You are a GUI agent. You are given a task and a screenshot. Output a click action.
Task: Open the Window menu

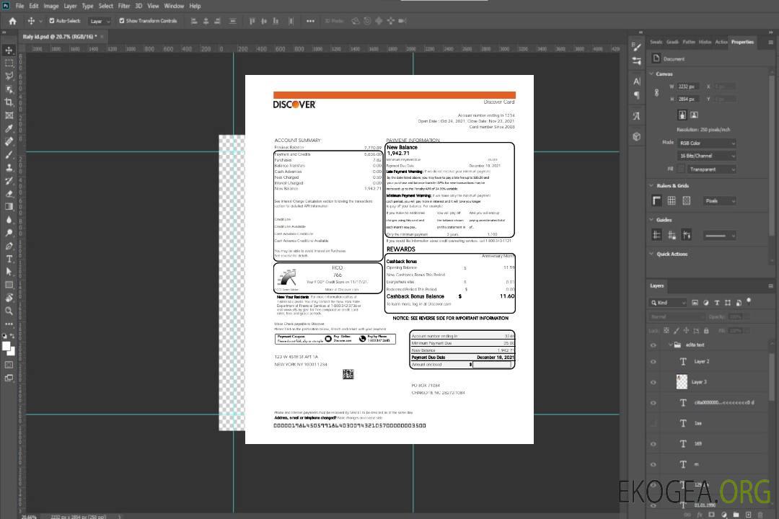tap(174, 6)
